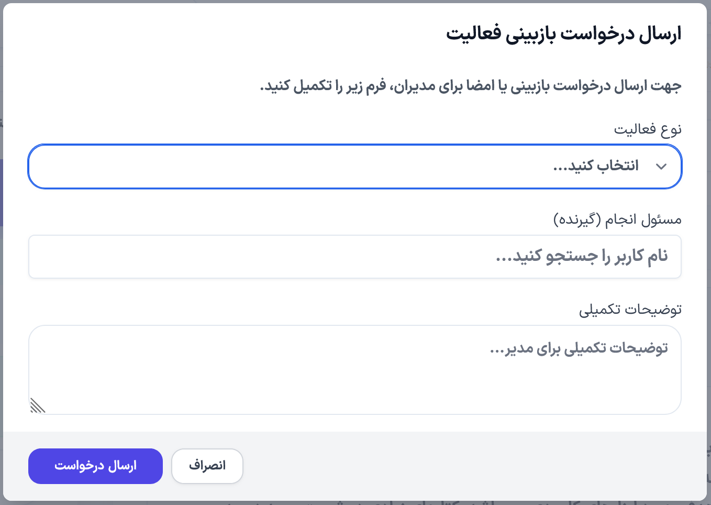The image size is (711, 505).
Task: Click the 'توضیحات تکمیلی' field label
Action: point(630,310)
